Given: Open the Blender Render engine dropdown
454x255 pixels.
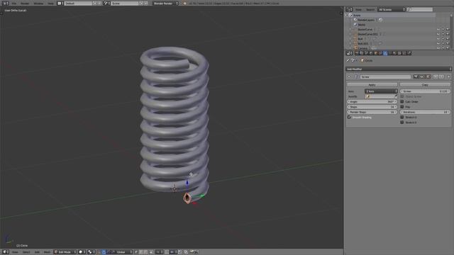Looking at the screenshot, I should [165, 3].
